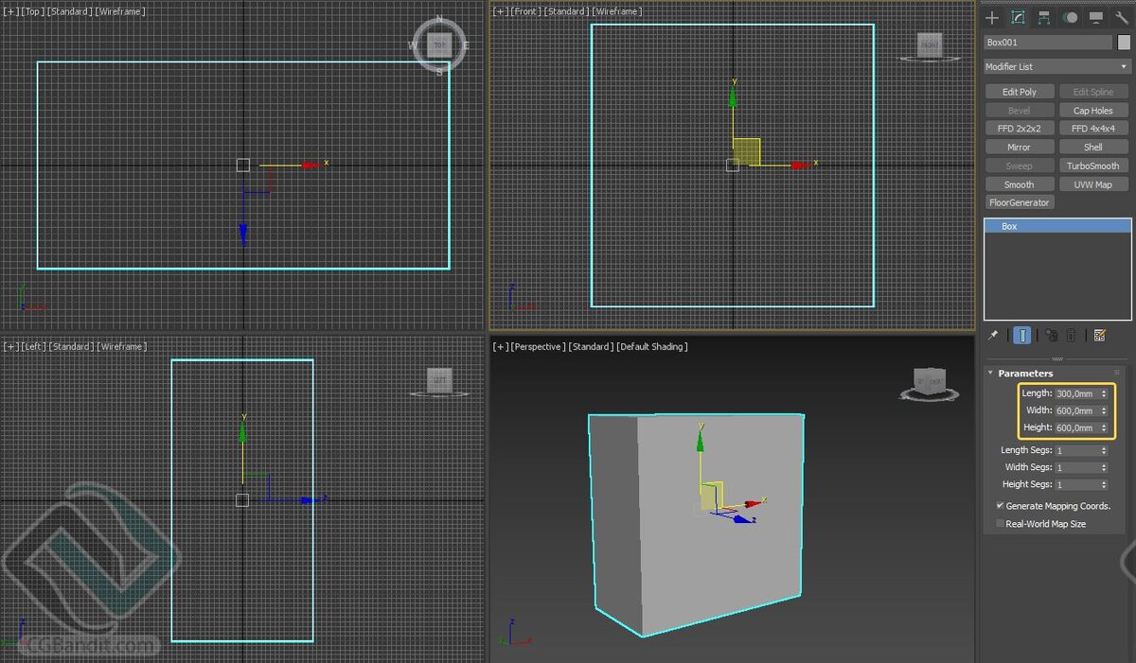Open the Create tab in command panel
The height and width of the screenshot is (663, 1136).
click(x=993, y=18)
